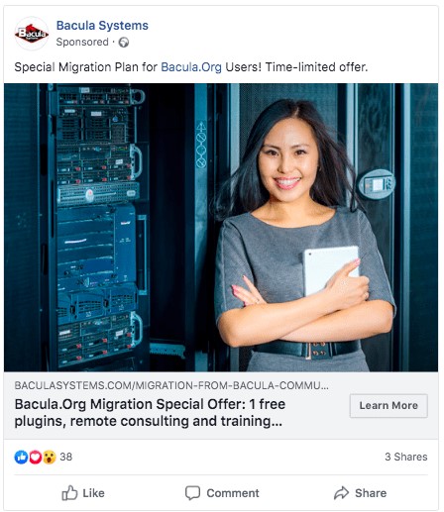Click the red heart reaction icon
This screenshot has width=444, height=512.
pos(35,458)
